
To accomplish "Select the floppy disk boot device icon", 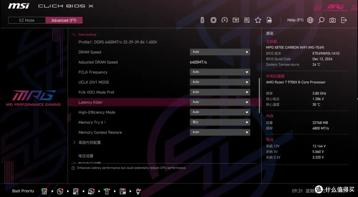I will (x=123, y=191).
